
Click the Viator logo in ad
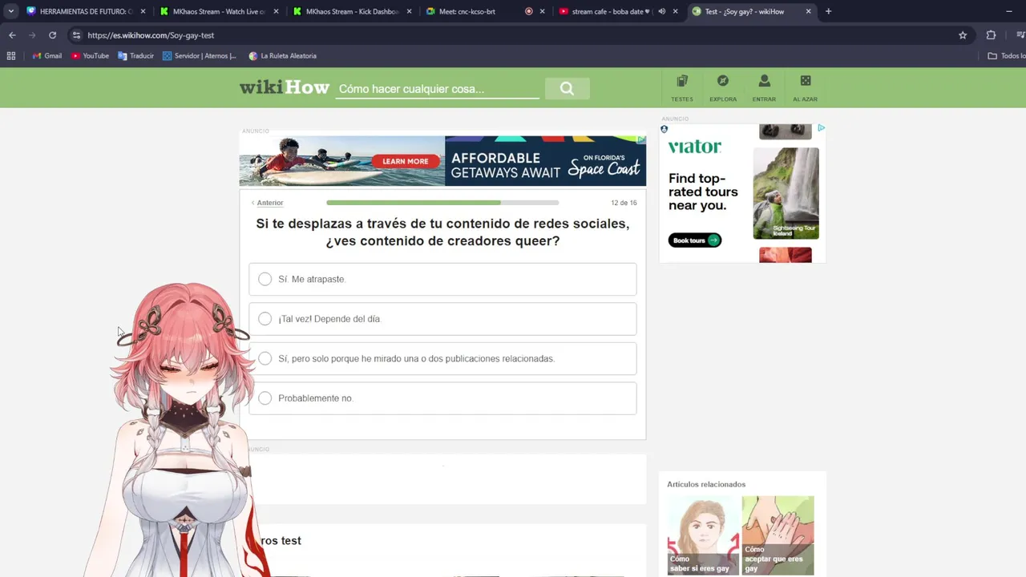click(695, 147)
